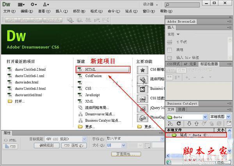Open recent file duote/Untitled-1.xml
Screen dimensions: 234x166
tap(30, 76)
